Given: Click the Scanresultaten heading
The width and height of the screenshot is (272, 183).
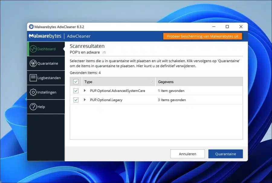Looking at the screenshot, I should [x=87, y=46].
